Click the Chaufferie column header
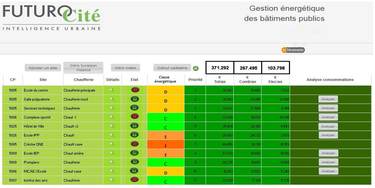 click(x=83, y=80)
